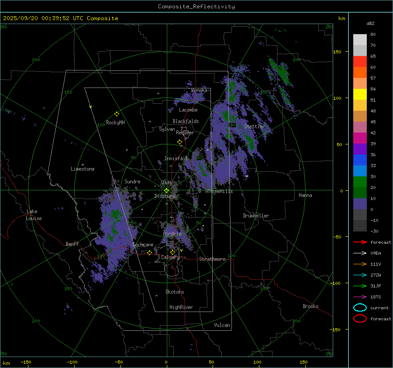Click the UTC Composite timestamp text
Viewport: 393px width, 368px height.
point(60,18)
